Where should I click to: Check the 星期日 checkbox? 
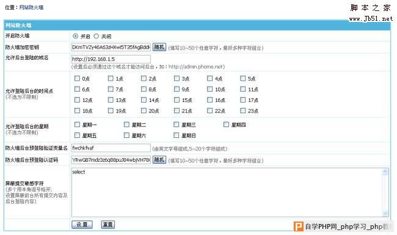[177, 136]
